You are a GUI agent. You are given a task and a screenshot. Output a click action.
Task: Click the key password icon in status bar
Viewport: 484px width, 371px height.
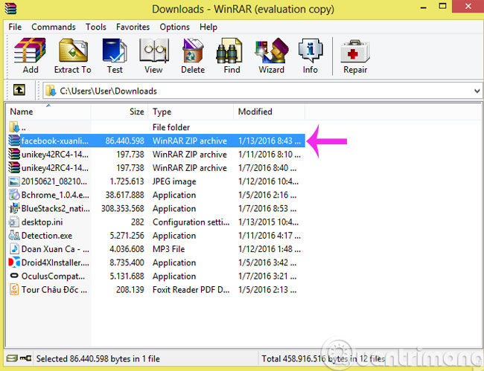click(x=25, y=358)
